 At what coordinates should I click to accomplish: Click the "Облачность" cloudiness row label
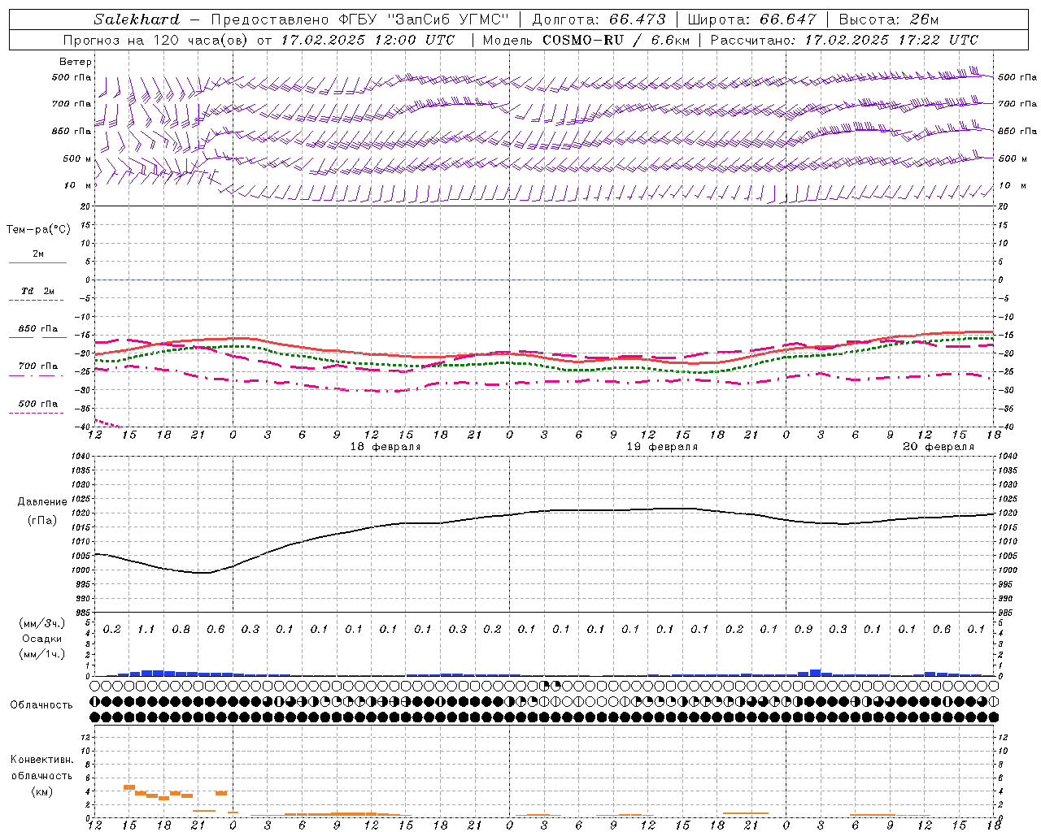[41, 705]
